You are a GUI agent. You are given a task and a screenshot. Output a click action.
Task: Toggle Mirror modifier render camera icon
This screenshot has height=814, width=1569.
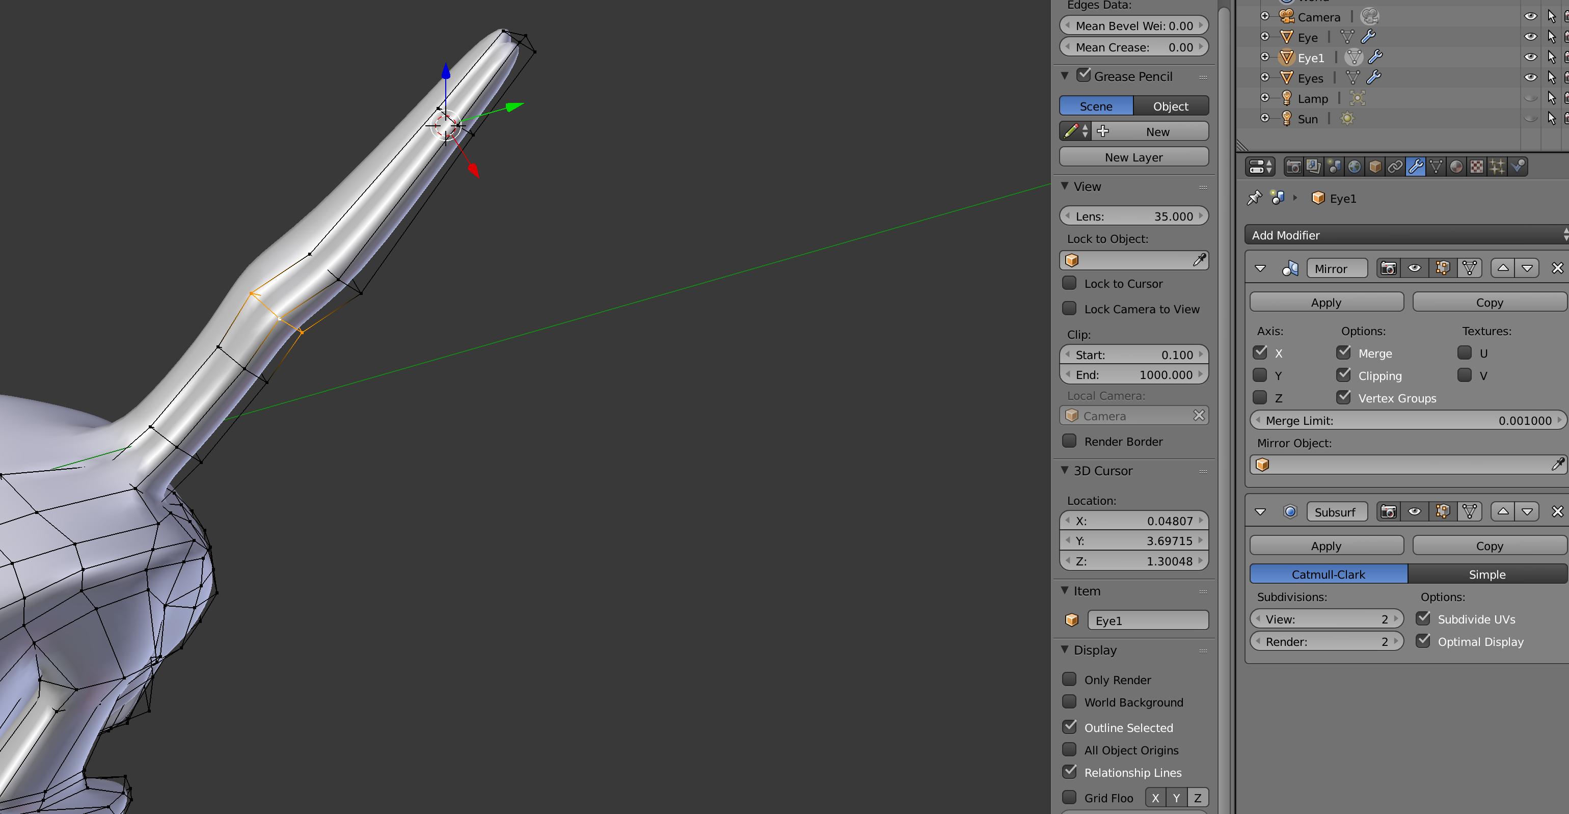coord(1388,268)
